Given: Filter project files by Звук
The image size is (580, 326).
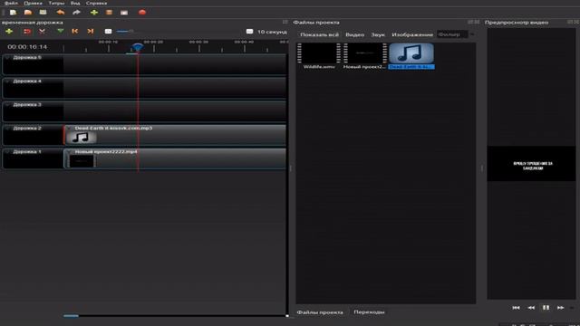Looking at the screenshot, I should tap(378, 34).
